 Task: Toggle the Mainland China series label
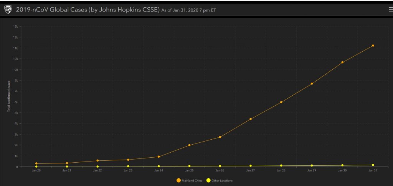point(192,181)
